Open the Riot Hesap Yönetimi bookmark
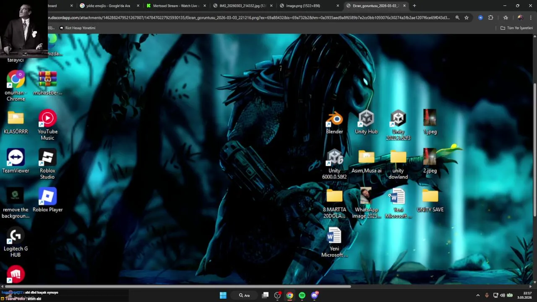 (x=78, y=28)
